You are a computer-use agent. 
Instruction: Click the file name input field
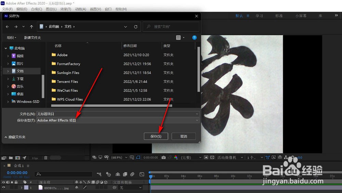point(118,114)
